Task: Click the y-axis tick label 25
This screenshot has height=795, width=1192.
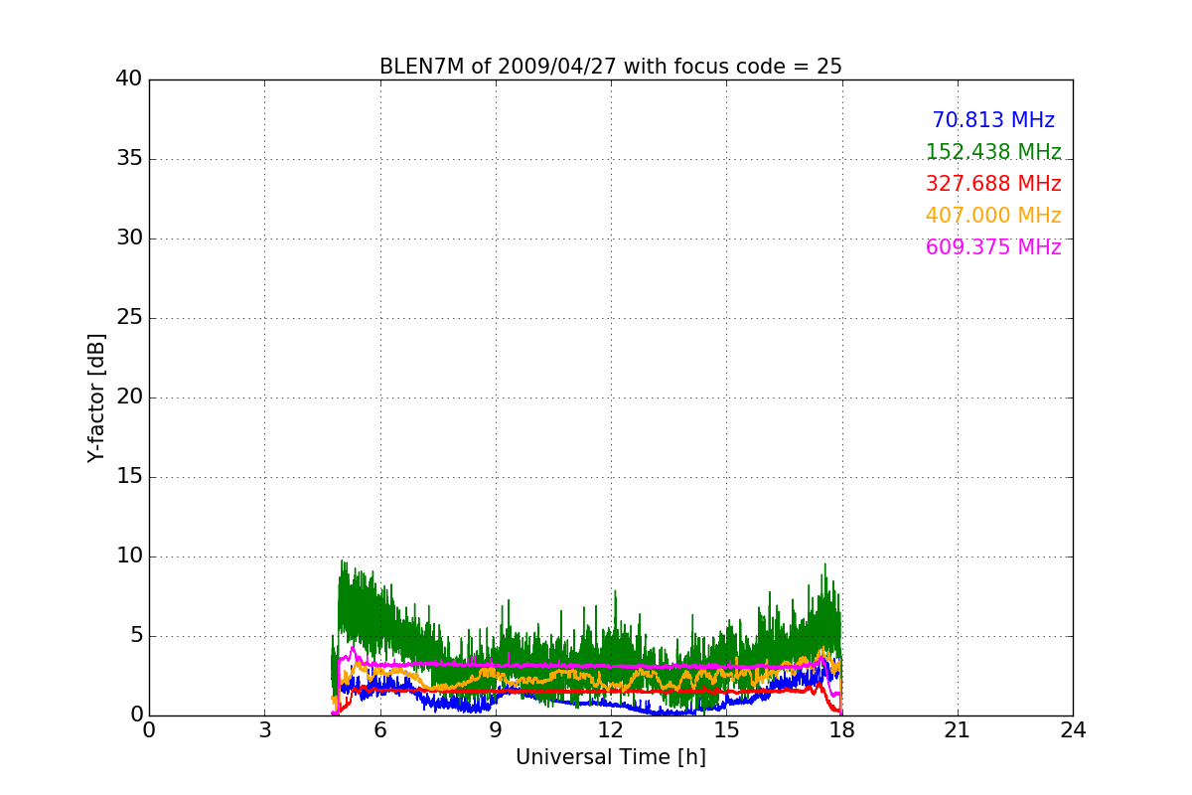Action: point(129,318)
